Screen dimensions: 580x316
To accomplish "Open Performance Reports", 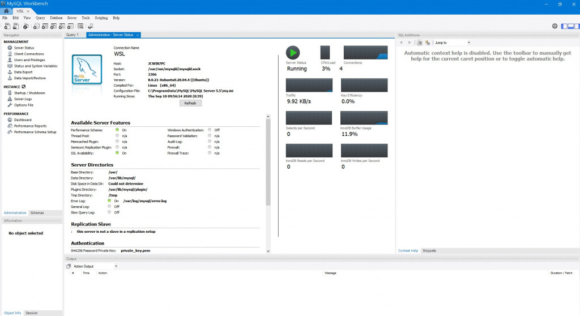I will pyautogui.click(x=31, y=126).
